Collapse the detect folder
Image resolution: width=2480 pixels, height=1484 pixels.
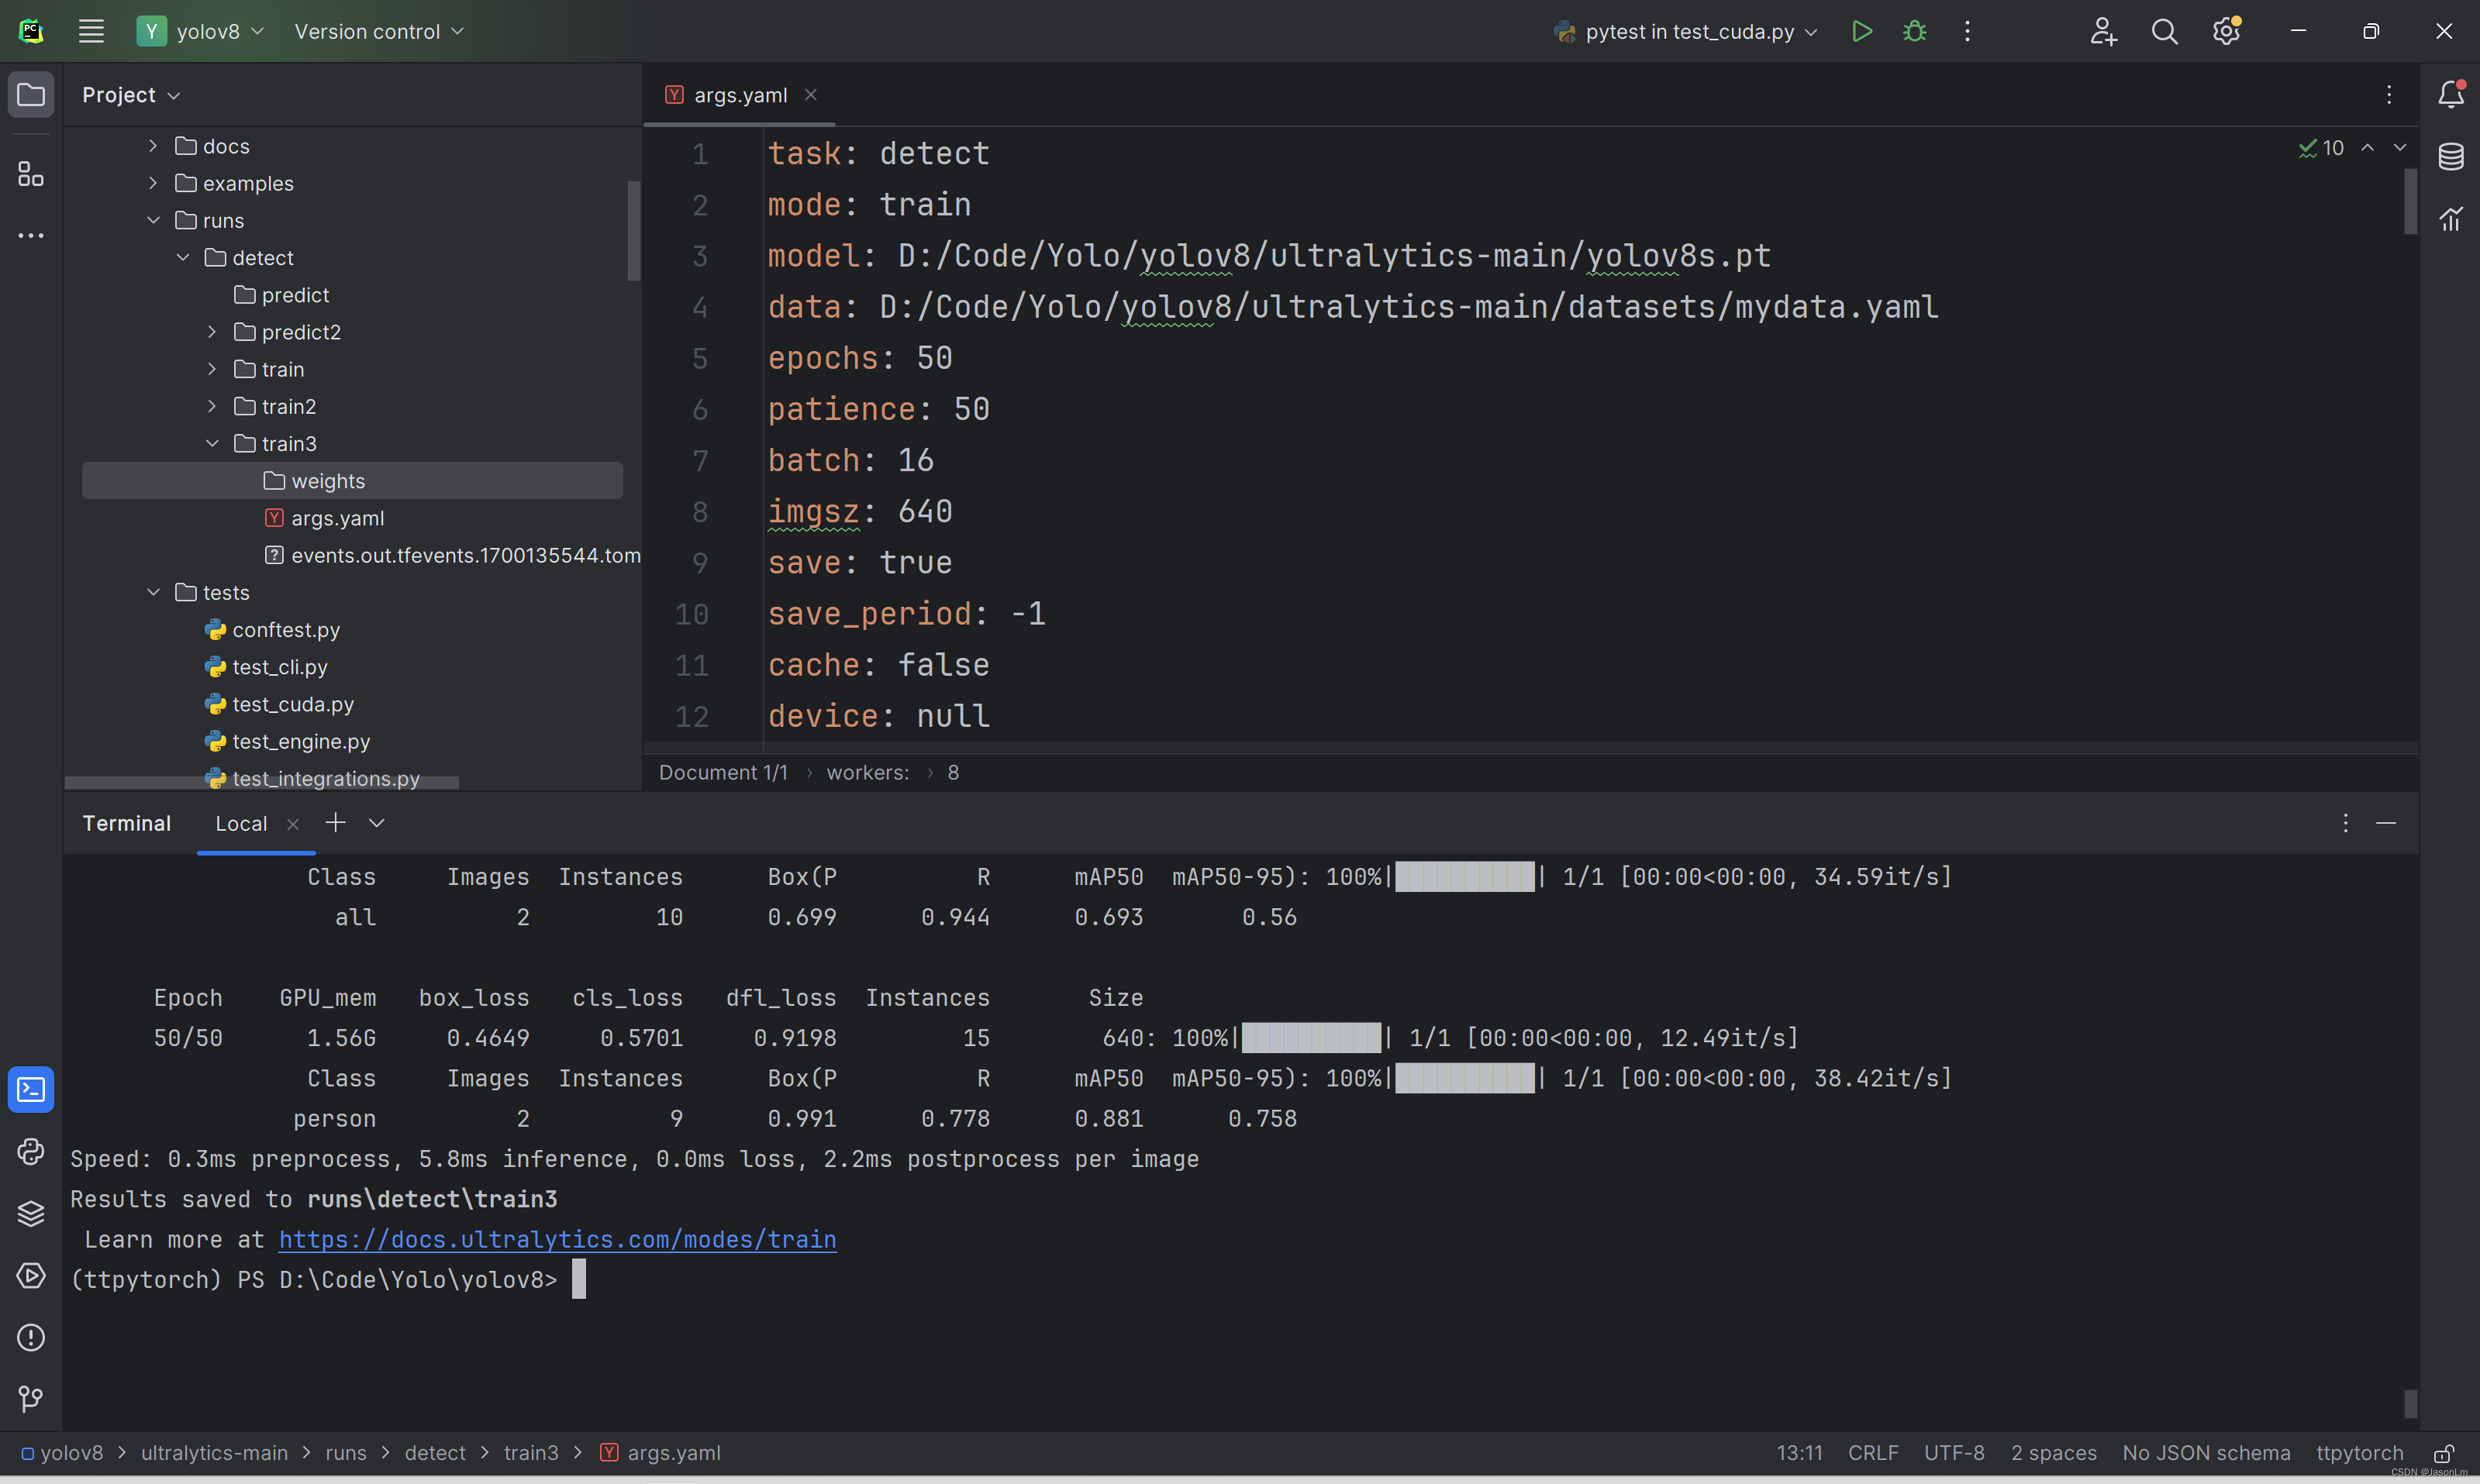point(182,257)
